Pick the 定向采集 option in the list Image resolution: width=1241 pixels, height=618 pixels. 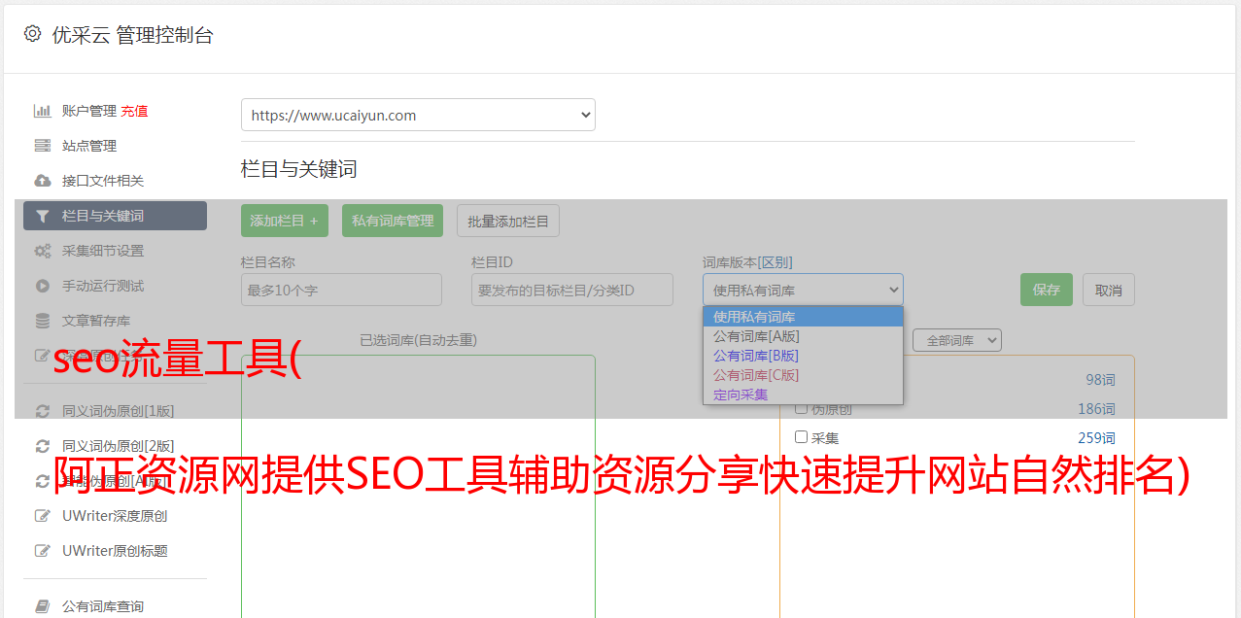[x=803, y=395]
